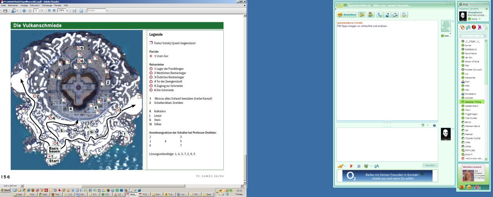Click the red shield icon in contact panel
The image size is (493, 197).
(474, 27)
